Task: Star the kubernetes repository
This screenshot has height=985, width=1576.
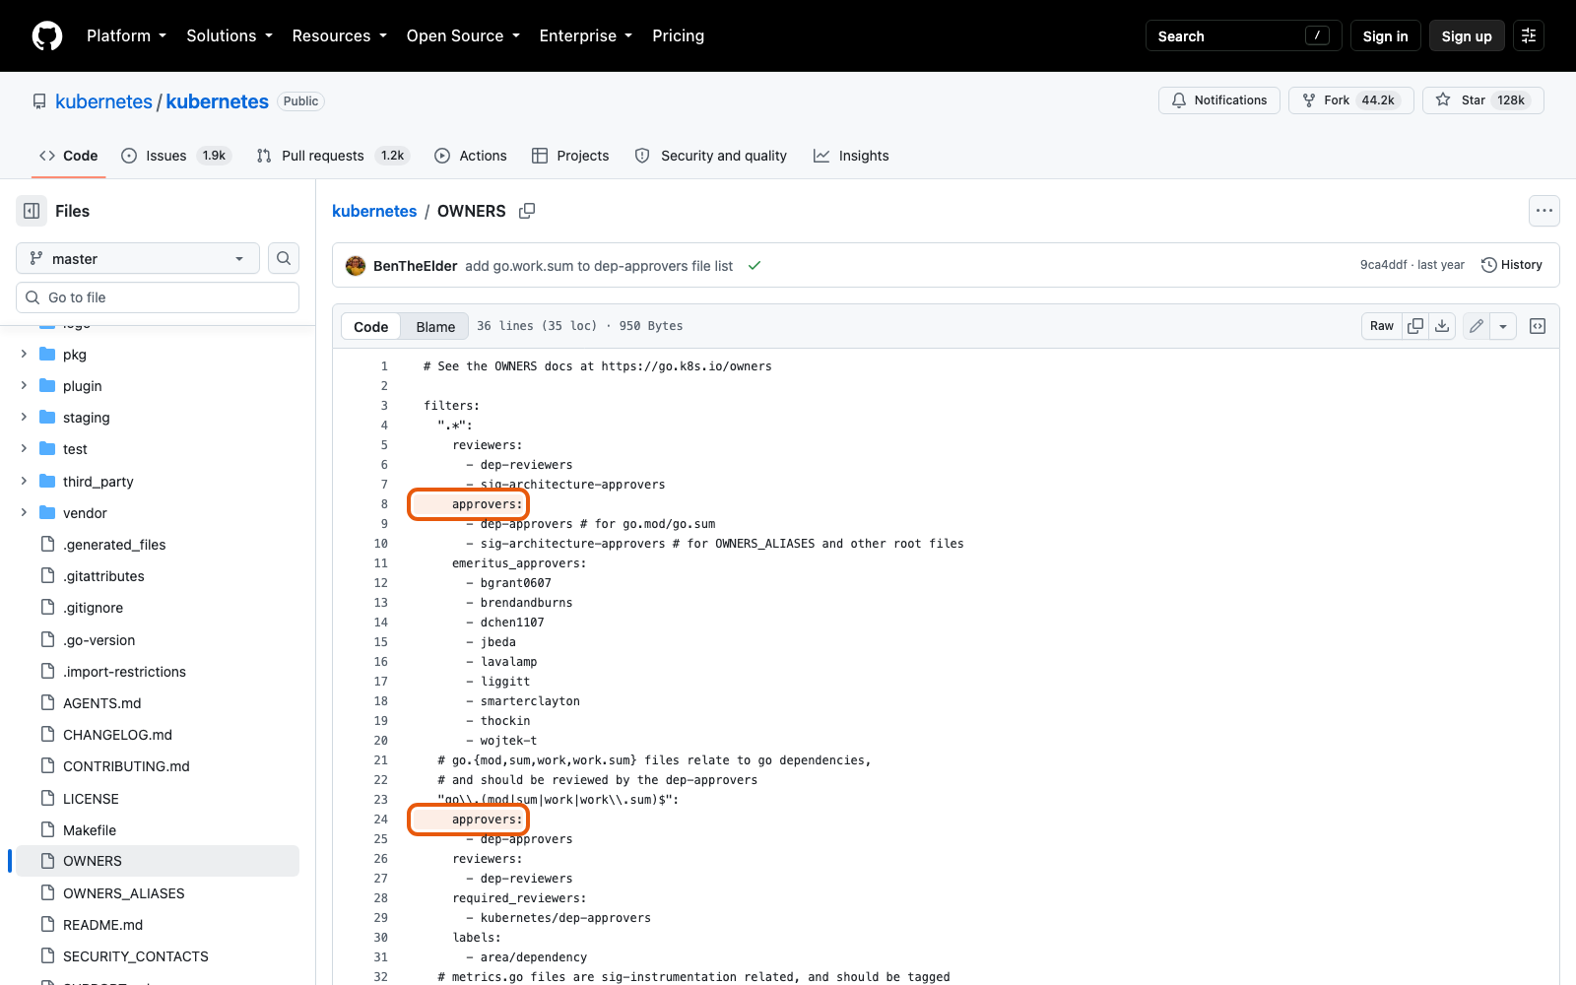Action: tap(1482, 100)
